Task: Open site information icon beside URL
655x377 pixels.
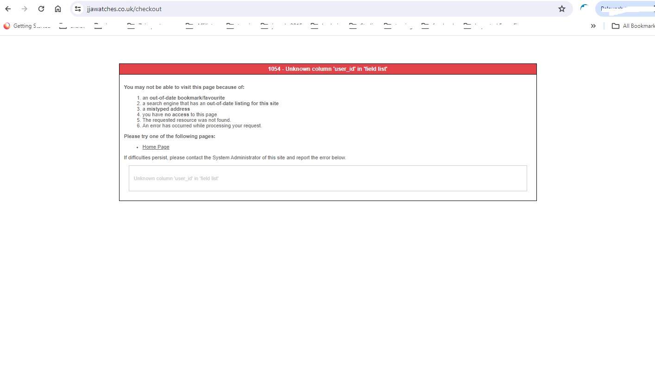Action: pyautogui.click(x=78, y=9)
